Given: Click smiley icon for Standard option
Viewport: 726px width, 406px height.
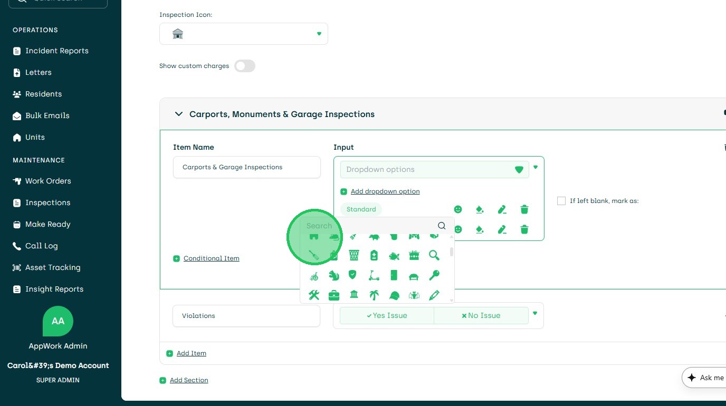Looking at the screenshot, I should point(458,209).
